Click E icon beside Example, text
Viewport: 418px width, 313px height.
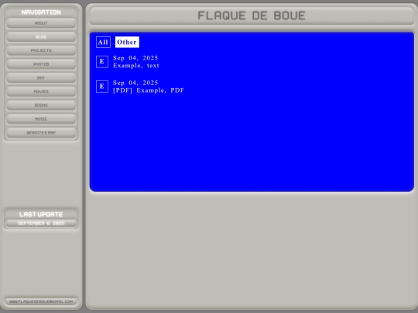(102, 62)
